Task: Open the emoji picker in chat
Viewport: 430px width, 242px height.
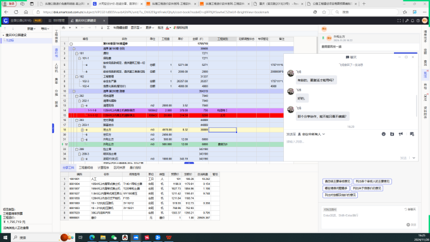Action: tap(383, 134)
